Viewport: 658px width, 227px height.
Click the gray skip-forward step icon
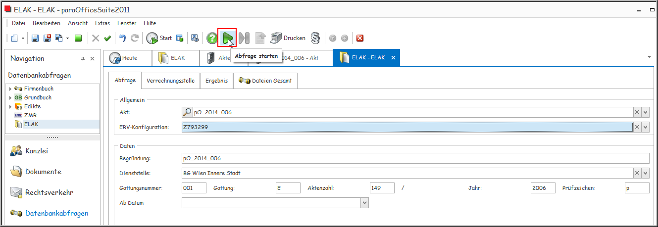244,38
